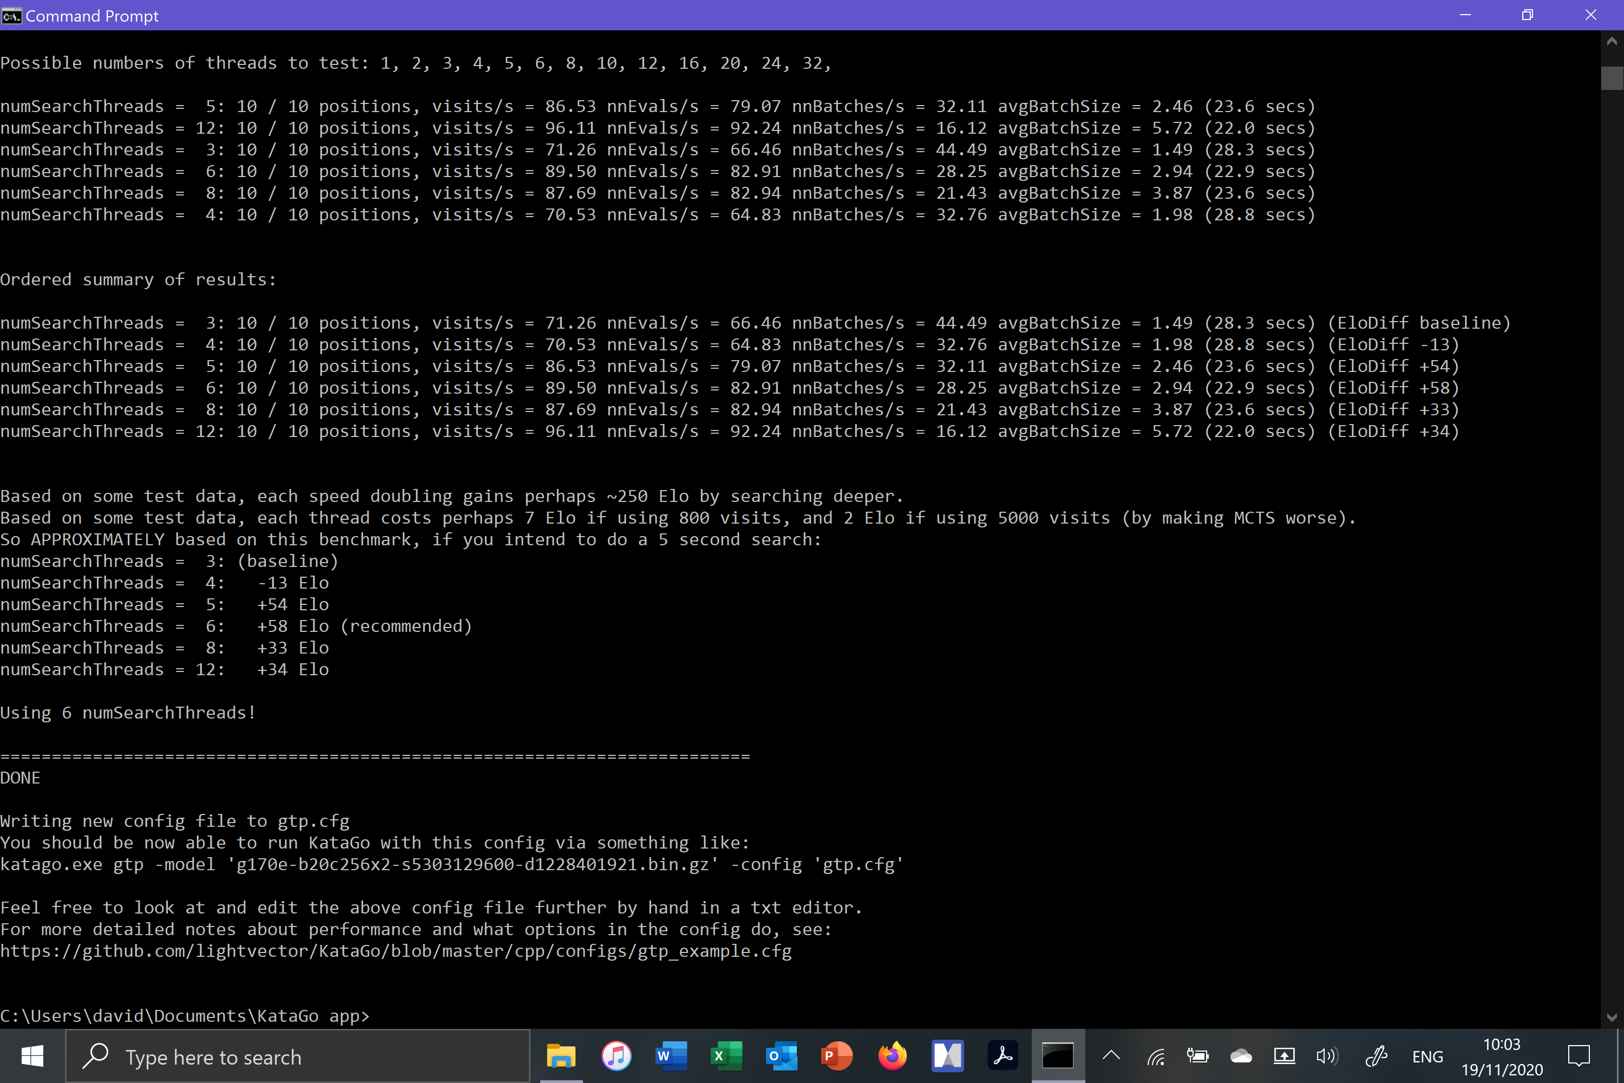Open Microsoft Word taskbar icon
The width and height of the screenshot is (1624, 1083).
pos(671,1056)
